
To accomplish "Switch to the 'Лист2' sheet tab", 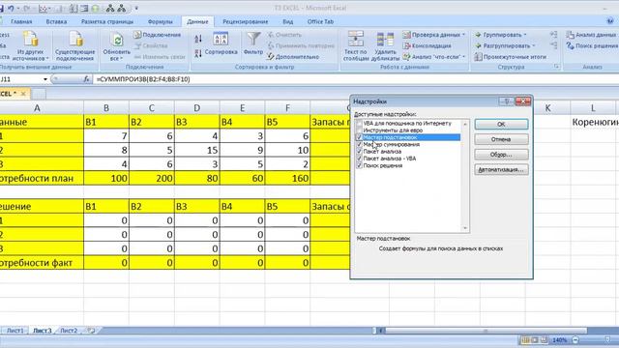I will [x=69, y=331].
